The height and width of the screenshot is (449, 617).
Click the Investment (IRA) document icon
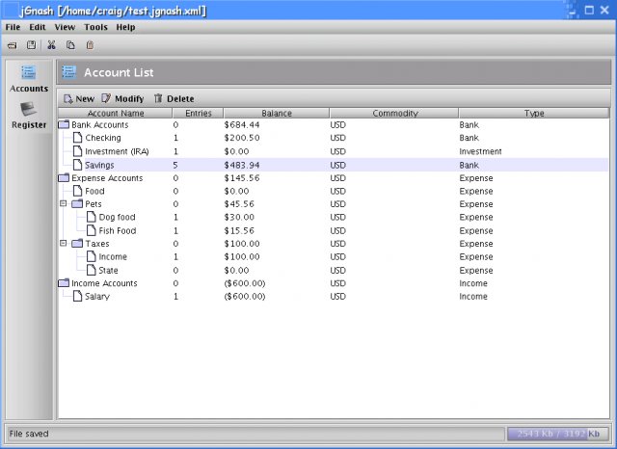click(x=78, y=151)
